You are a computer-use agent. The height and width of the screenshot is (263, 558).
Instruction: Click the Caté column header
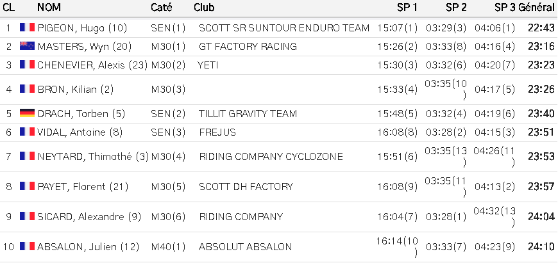tap(161, 8)
